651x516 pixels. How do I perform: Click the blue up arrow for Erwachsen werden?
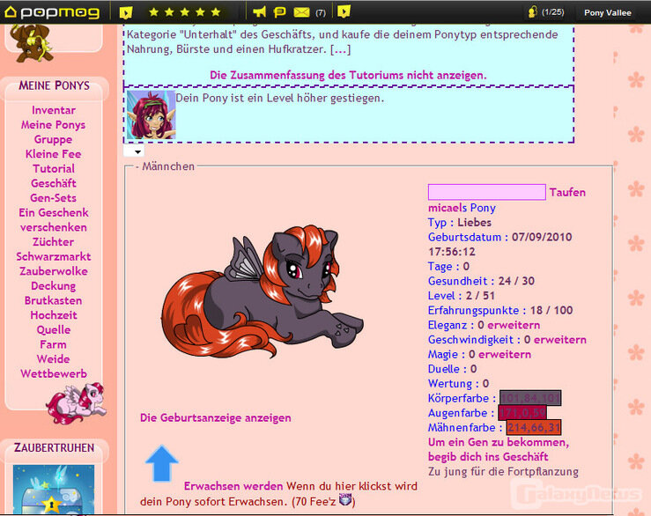[x=161, y=463]
